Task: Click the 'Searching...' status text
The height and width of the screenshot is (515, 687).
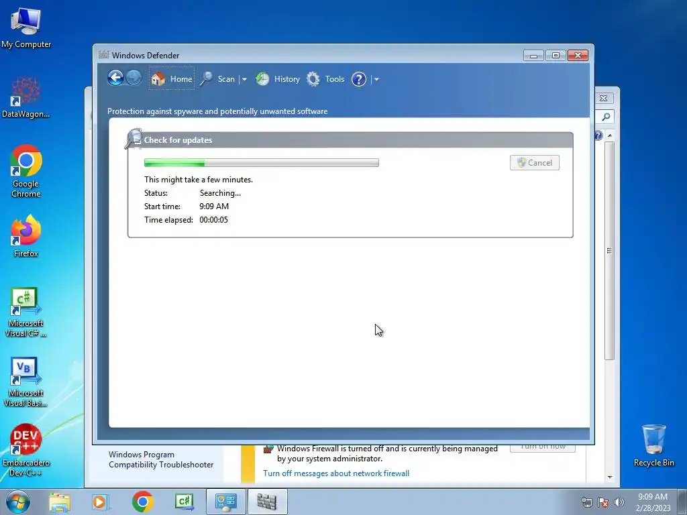Action: [220, 193]
